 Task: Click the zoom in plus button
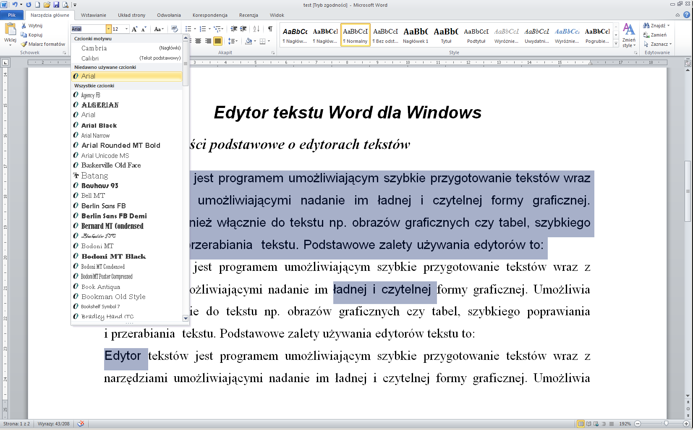point(686,424)
